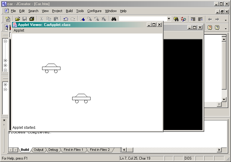Screen dimensions: 231x162
Task: Open the Tools menu
Action: pyautogui.click(x=80, y=11)
